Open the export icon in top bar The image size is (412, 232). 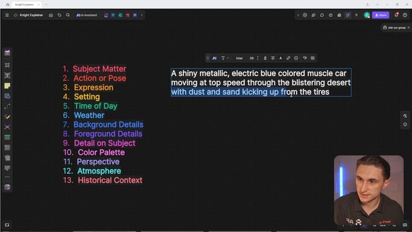51,15
